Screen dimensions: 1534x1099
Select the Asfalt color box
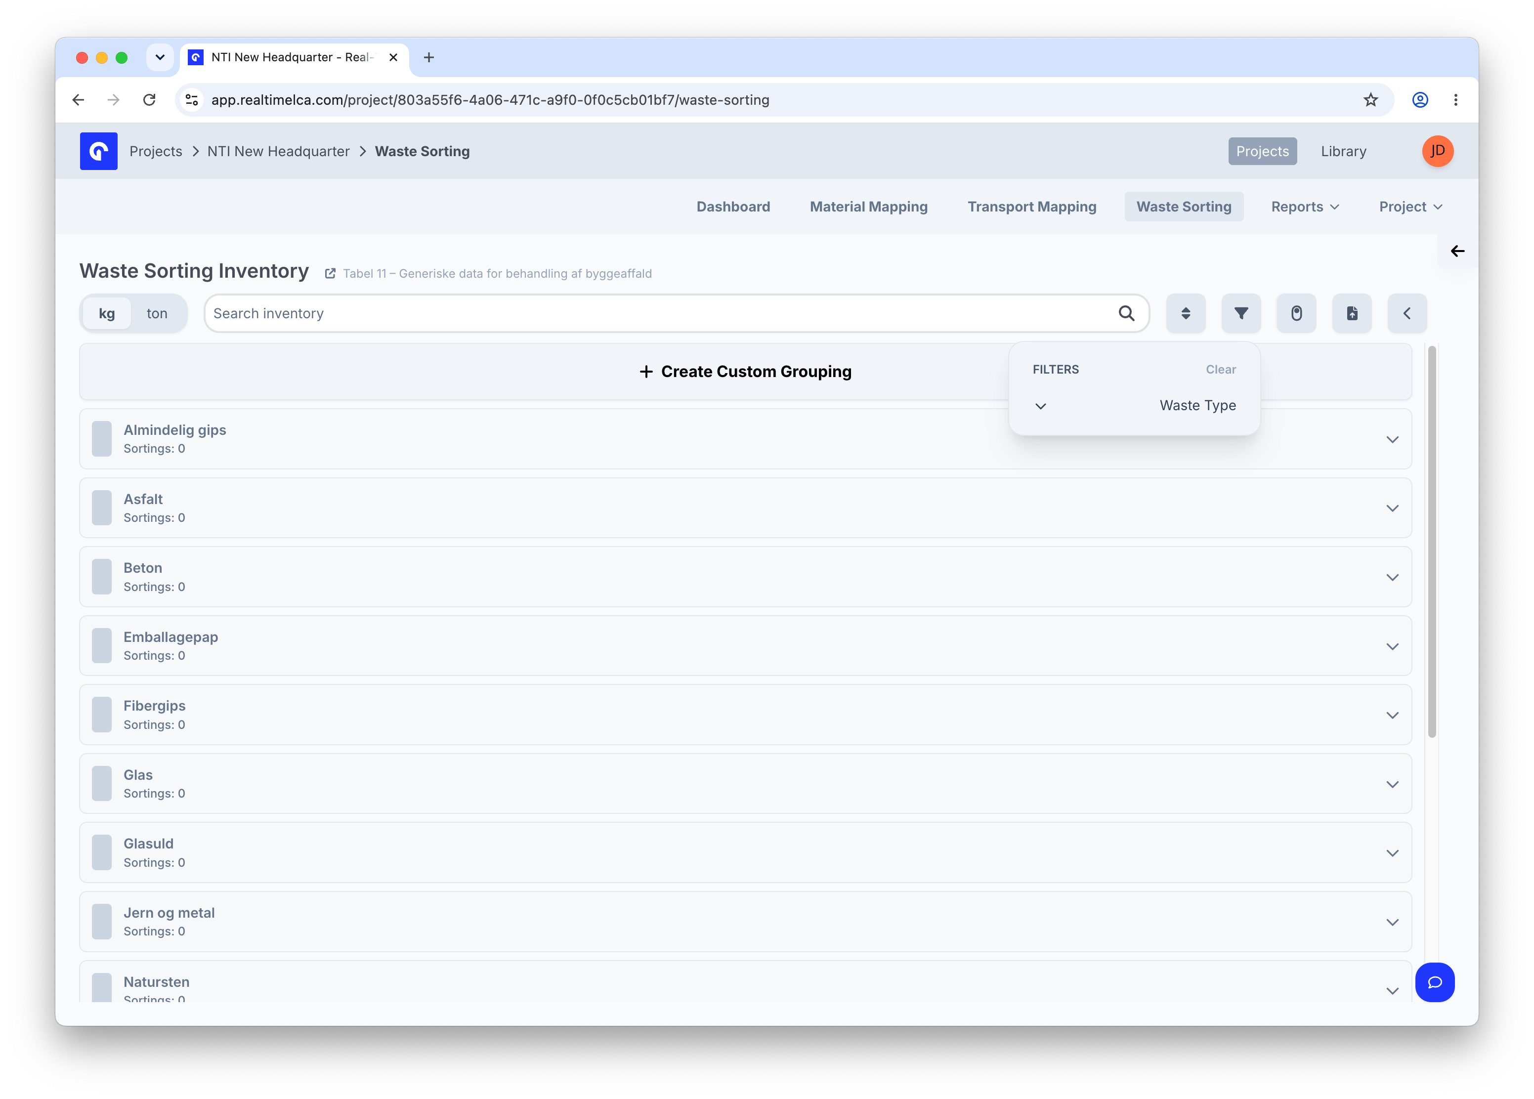[x=101, y=508]
